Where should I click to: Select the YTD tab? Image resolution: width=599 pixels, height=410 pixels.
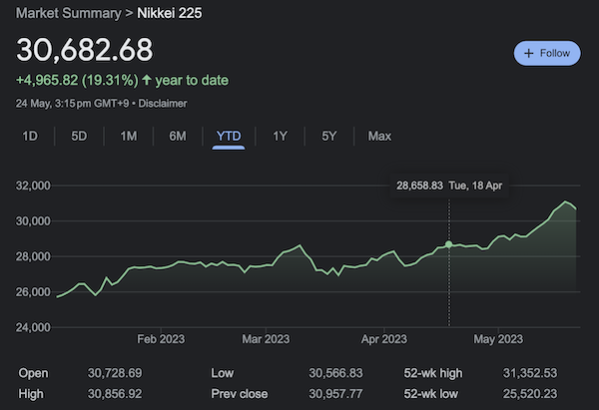click(229, 136)
